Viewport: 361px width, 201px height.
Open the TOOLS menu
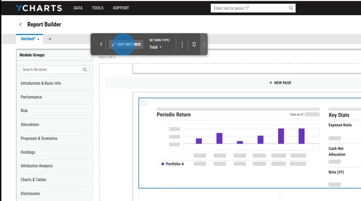[x=98, y=8]
